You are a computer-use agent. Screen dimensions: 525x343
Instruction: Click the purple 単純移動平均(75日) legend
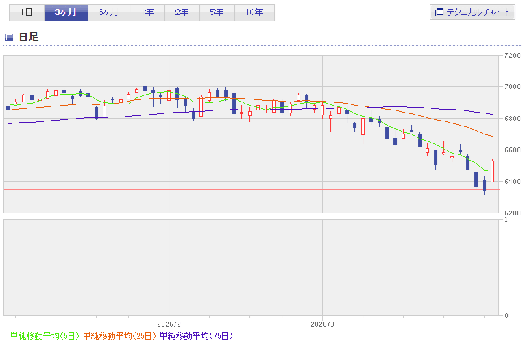click(195, 336)
